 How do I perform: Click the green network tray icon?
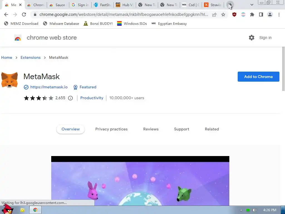tap(248, 210)
